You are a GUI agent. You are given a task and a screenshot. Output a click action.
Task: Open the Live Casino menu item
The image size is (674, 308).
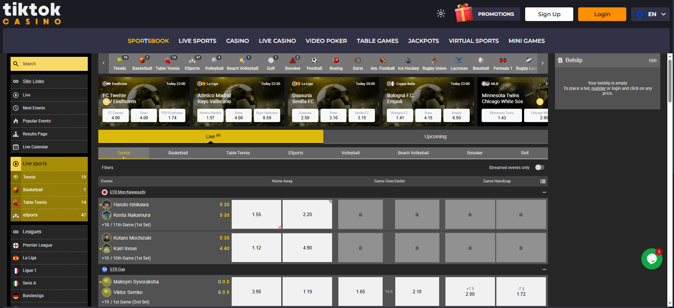(x=277, y=41)
